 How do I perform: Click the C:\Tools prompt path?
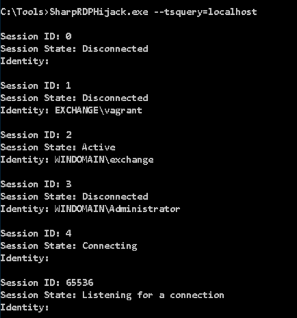(22, 12)
